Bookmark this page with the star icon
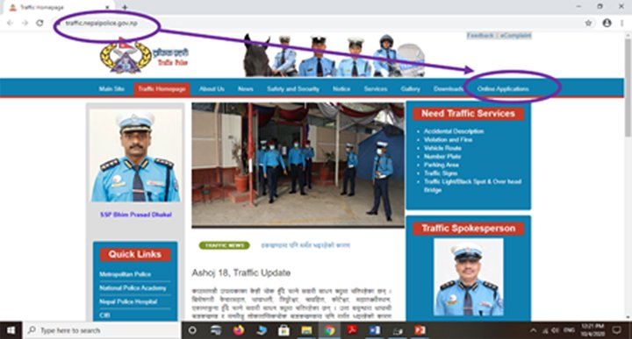Screen dimensions: 632x339 click(588, 23)
